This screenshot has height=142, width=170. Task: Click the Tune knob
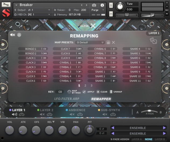120,7
